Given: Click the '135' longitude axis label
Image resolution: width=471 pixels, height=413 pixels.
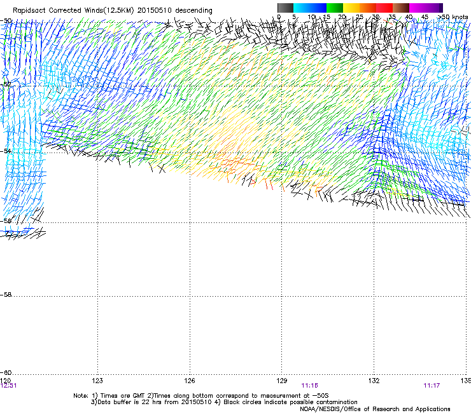Looking at the screenshot, I should coord(466,381).
